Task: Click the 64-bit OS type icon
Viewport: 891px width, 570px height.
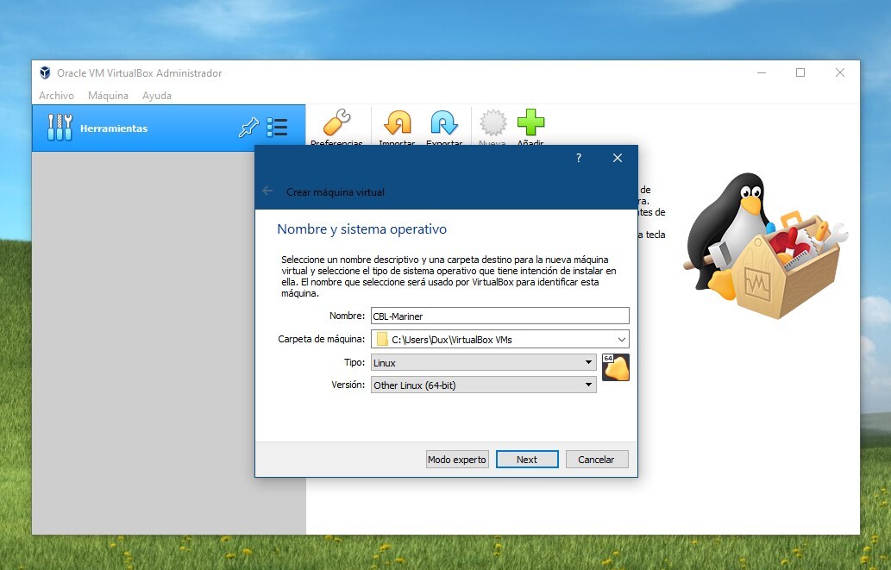Action: (616, 367)
